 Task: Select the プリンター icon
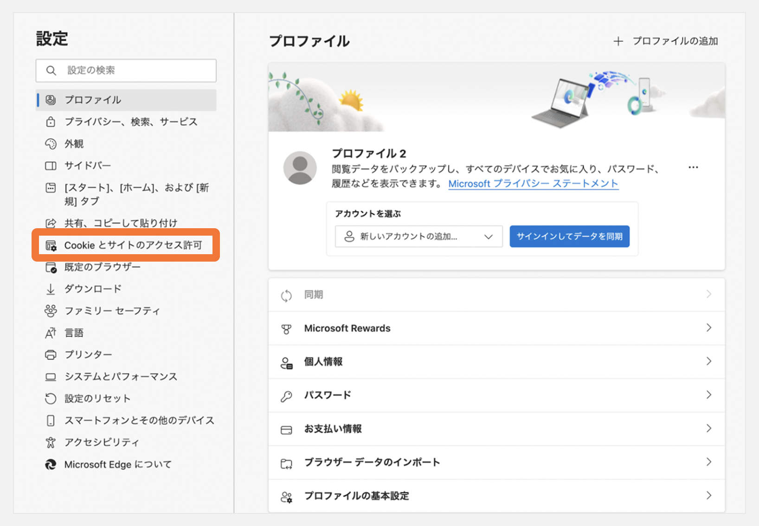click(51, 354)
